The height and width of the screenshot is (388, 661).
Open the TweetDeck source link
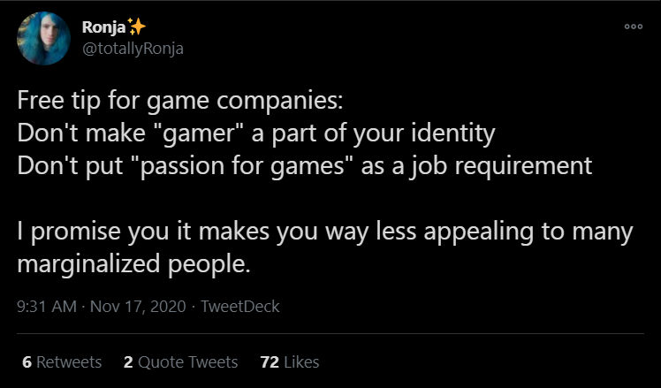240,307
